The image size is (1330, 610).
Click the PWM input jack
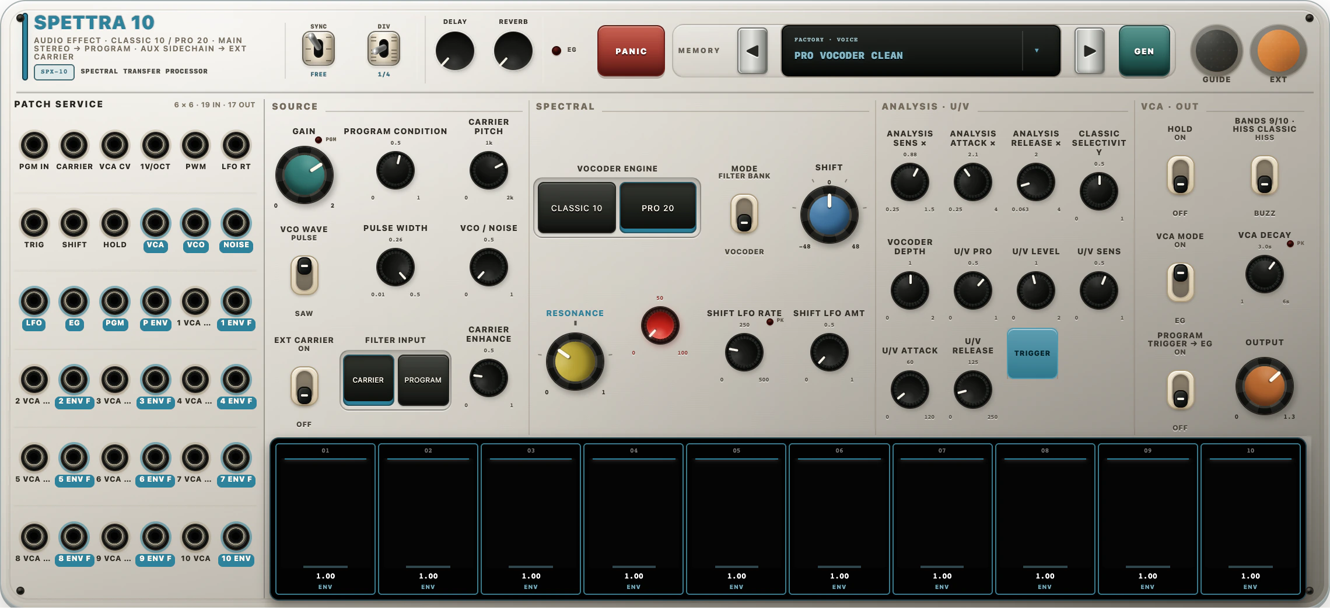[195, 145]
